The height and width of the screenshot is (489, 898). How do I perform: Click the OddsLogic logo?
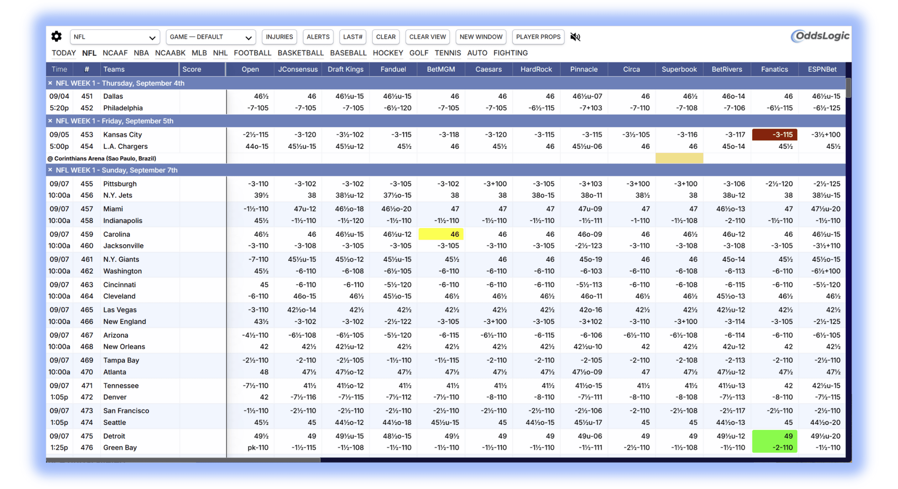(820, 36)
